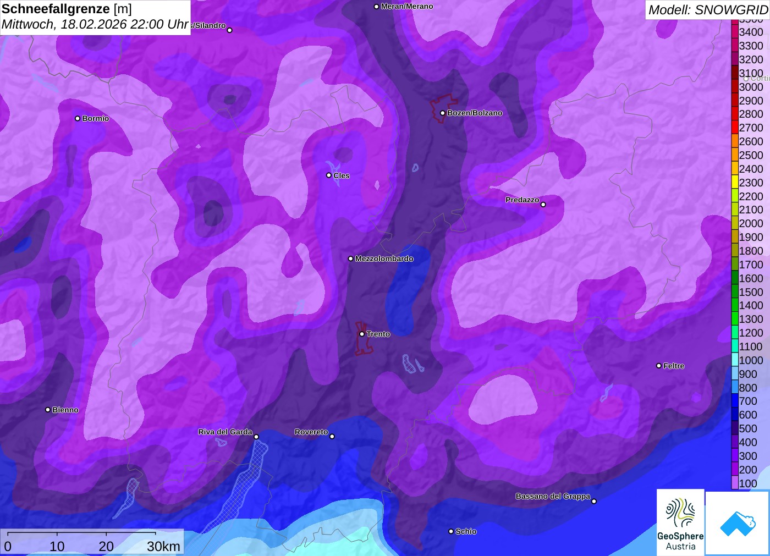Click the Rovereto label text

(311, 432)
